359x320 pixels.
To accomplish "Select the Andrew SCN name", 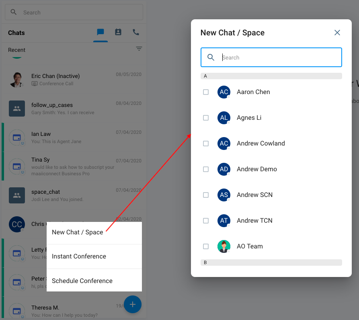I will click(x=254, y=195).
